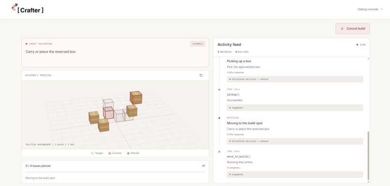The image size is (390, 186).
Task: Click the Relative Arrangement caption
Action: tap(50, 145)
